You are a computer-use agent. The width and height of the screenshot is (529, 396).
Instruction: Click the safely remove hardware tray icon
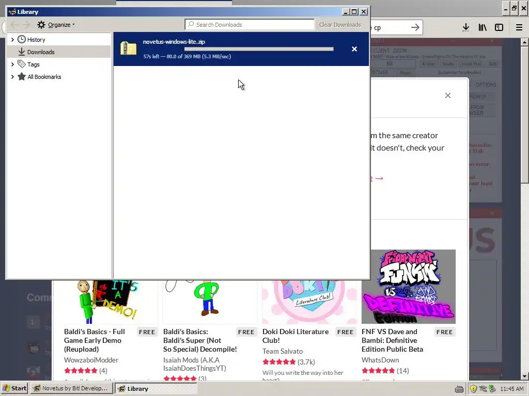[x=492, y=389]
